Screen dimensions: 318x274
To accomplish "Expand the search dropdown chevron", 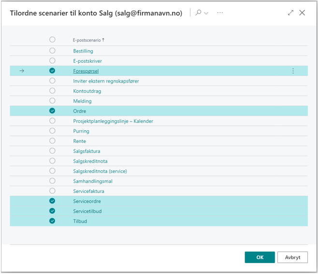I will pos(206,13).
